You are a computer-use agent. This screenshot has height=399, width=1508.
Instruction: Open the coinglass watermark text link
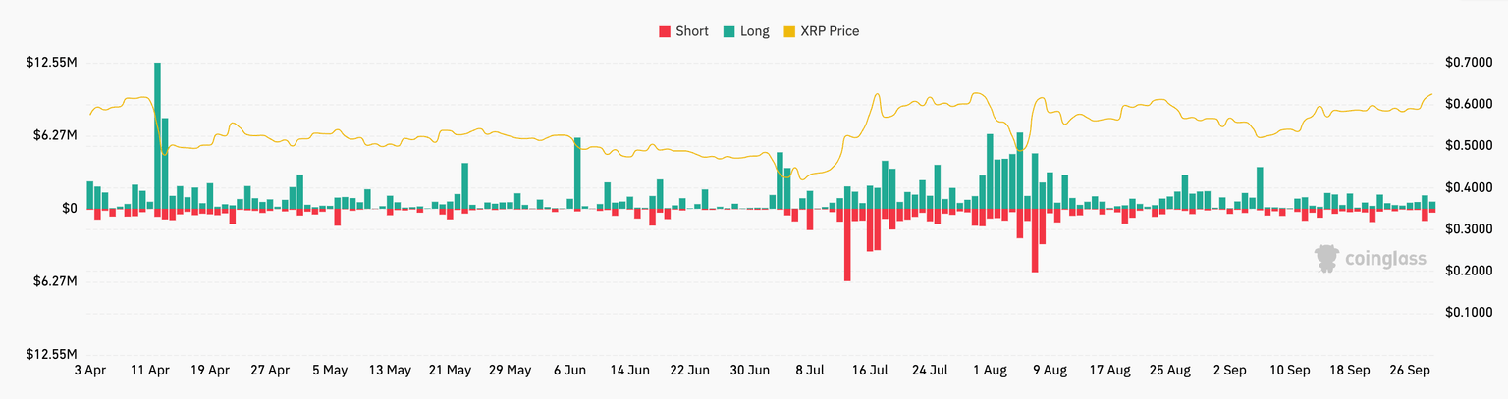point(1384,260)
